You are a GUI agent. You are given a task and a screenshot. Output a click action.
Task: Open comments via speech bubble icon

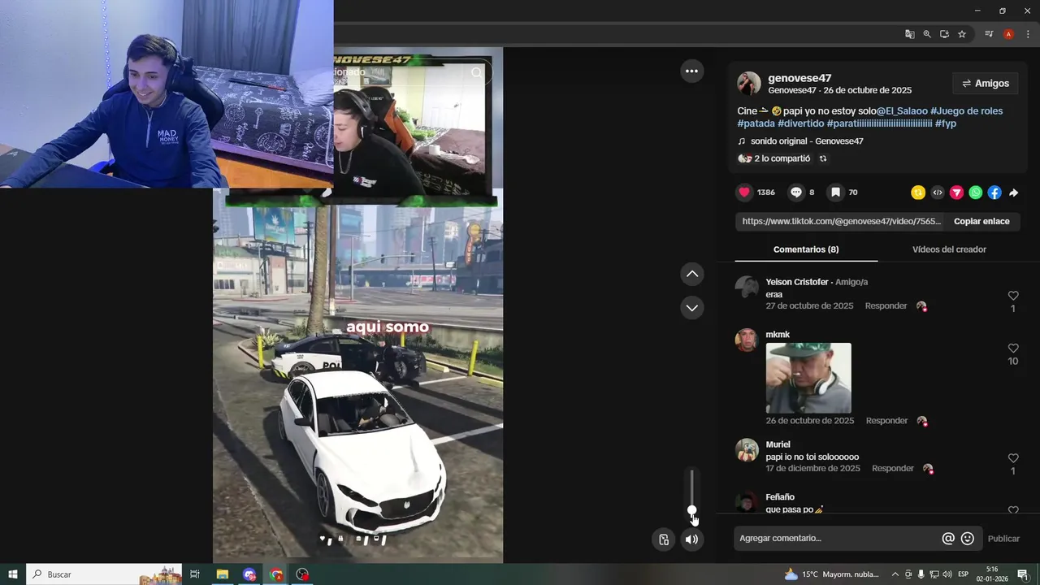796,193
